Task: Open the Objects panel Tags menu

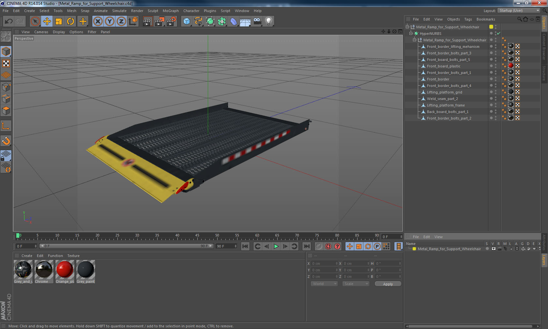Action: click(x=468, y=19)
